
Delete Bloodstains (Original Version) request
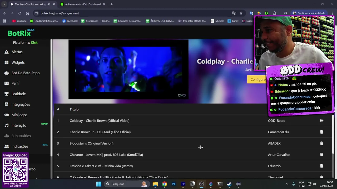point(321,143)
